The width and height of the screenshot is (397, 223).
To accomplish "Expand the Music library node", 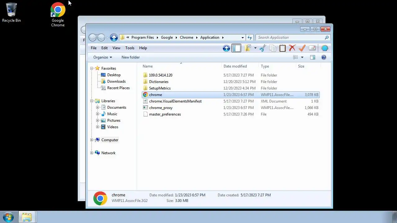I will coord(98,114).
